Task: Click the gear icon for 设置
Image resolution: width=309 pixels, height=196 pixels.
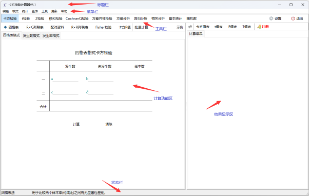Action: tap(271, 18)
